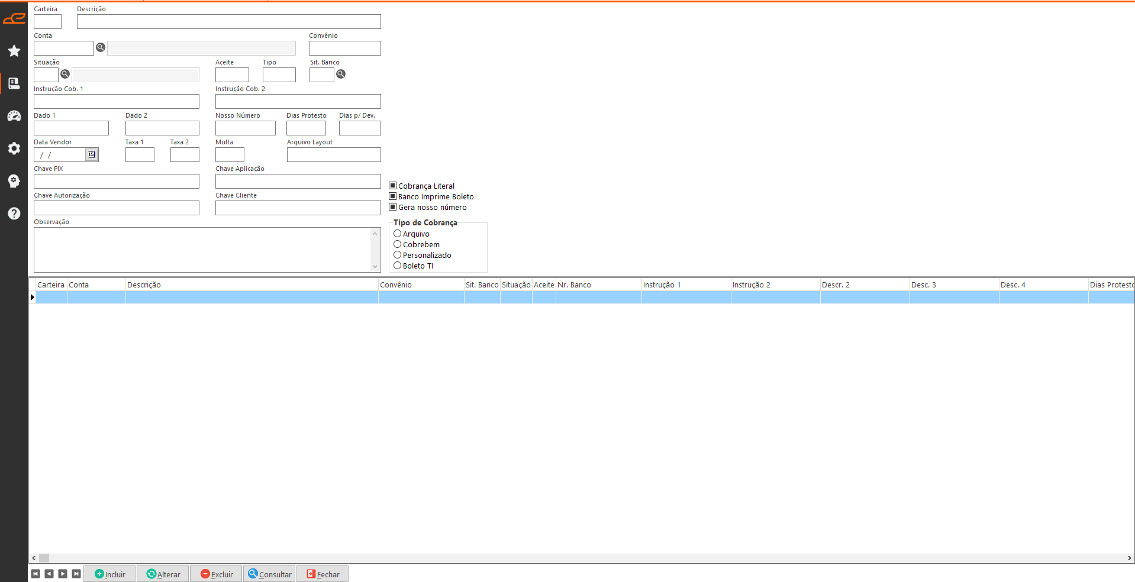Click the Descrição column header in grid
1135x582 pixels.
click(251, 284)
